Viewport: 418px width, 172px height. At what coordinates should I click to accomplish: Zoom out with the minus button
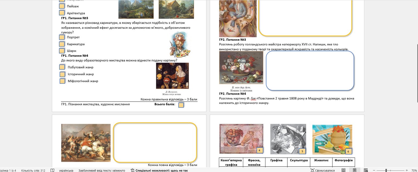click(x=374, y=170)
